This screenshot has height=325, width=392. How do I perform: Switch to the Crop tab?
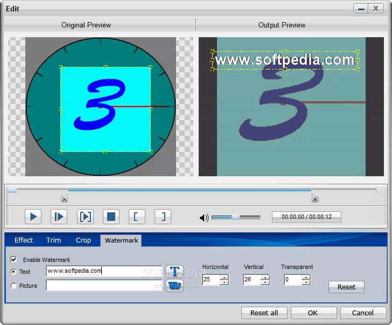coord(83,240)
